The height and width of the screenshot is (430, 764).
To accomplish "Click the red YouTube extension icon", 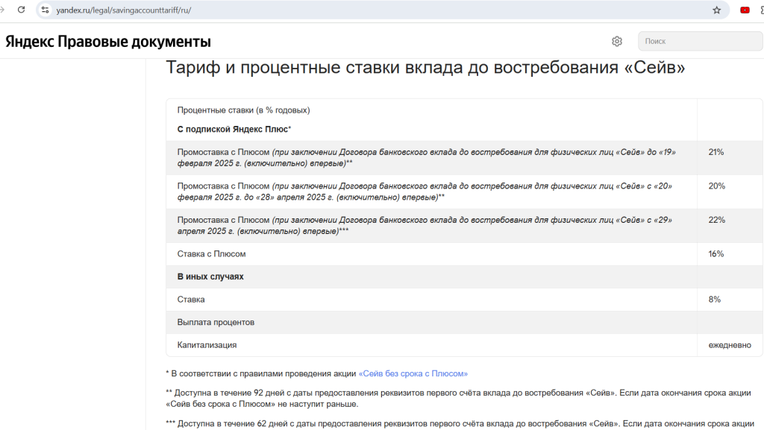I will tap(745, 10).
